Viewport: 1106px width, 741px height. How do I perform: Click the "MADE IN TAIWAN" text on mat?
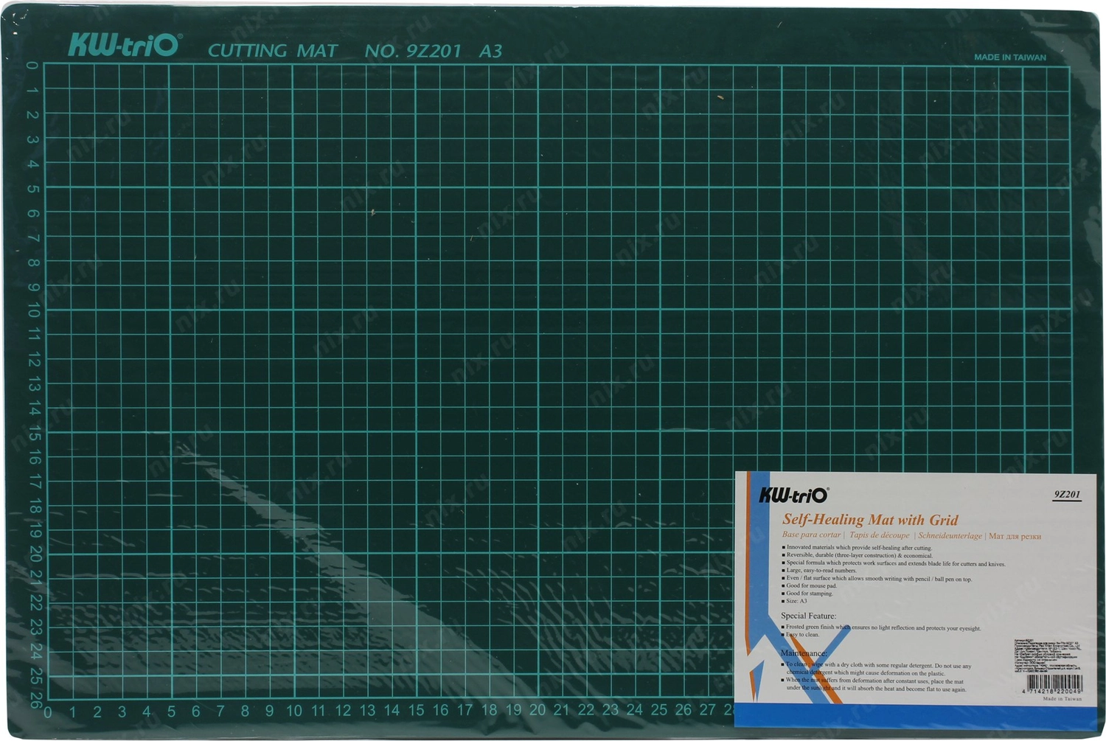1009,58
